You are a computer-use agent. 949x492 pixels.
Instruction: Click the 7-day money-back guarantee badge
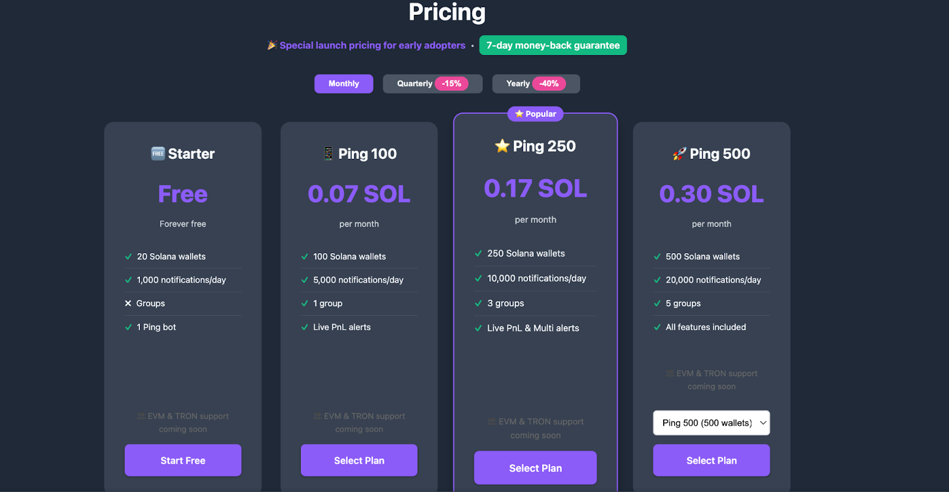[552, 45]
